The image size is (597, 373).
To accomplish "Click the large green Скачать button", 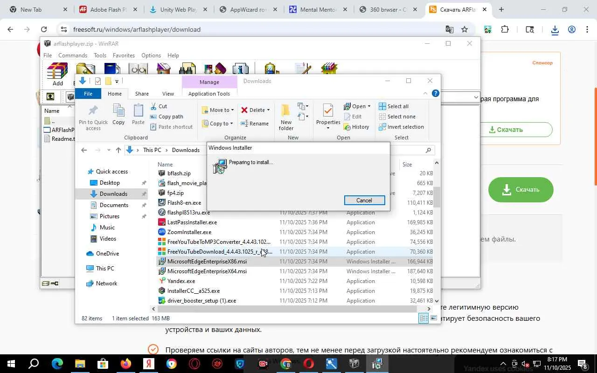I will pyautogui.click(x=521, y=189).
